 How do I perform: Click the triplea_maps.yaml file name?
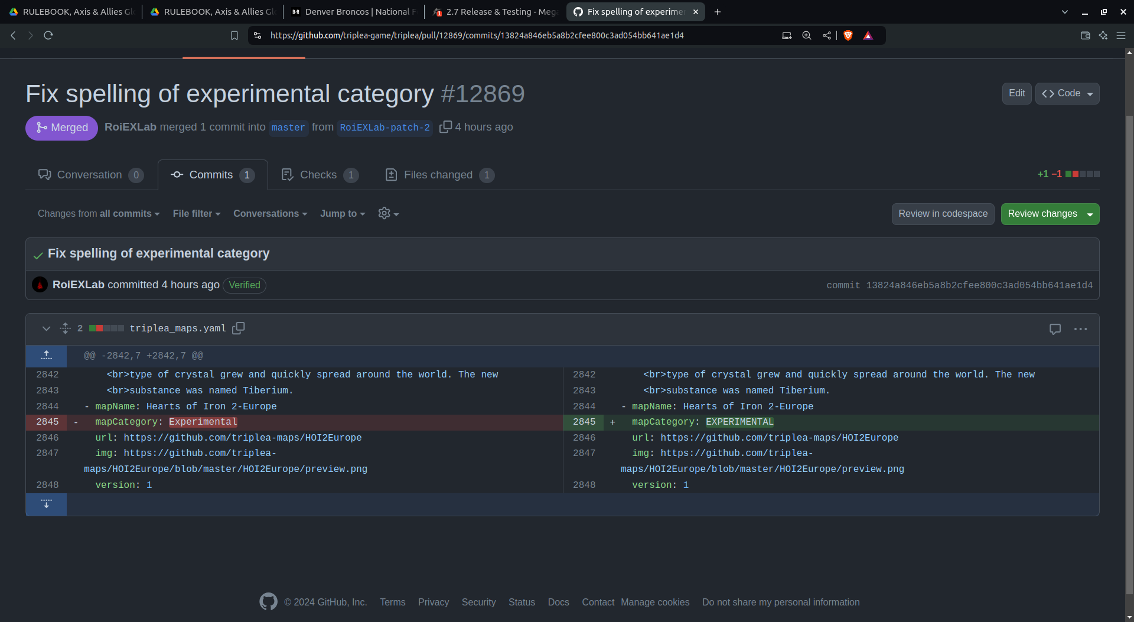(x=178, y=328)
